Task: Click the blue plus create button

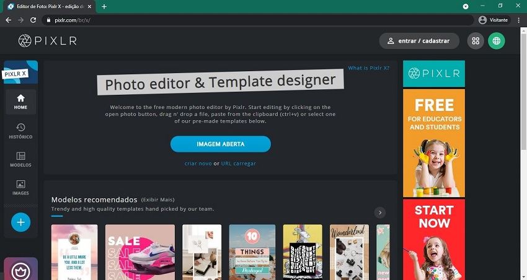Action: [20, 222]
